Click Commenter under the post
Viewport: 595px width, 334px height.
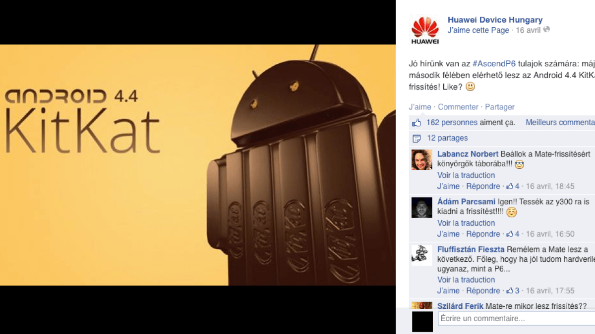458,107
